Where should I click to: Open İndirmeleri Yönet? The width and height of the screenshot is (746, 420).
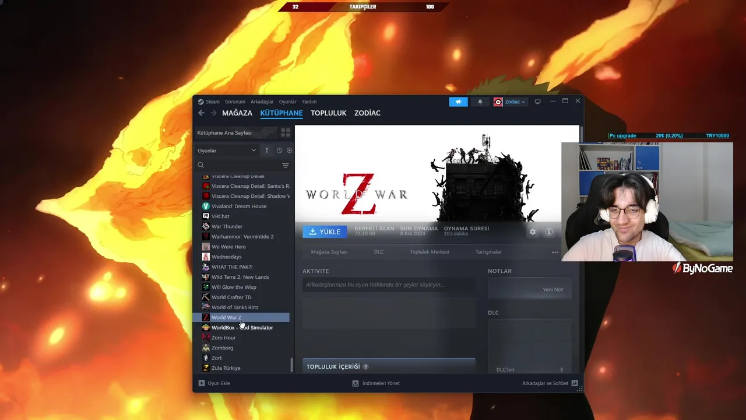[376, 383]
